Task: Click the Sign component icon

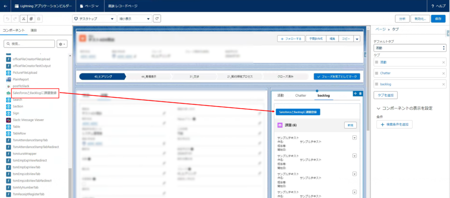Action: 9,113
